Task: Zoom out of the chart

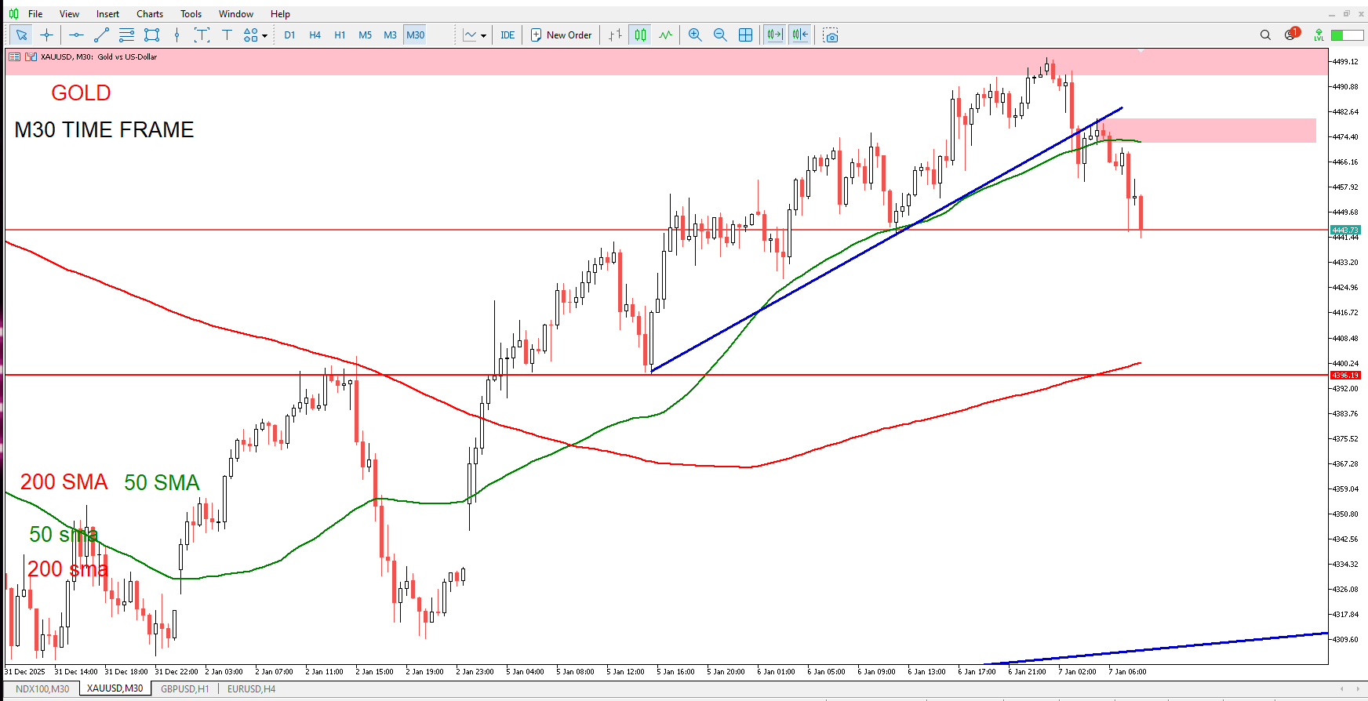Action: point(720,35)
